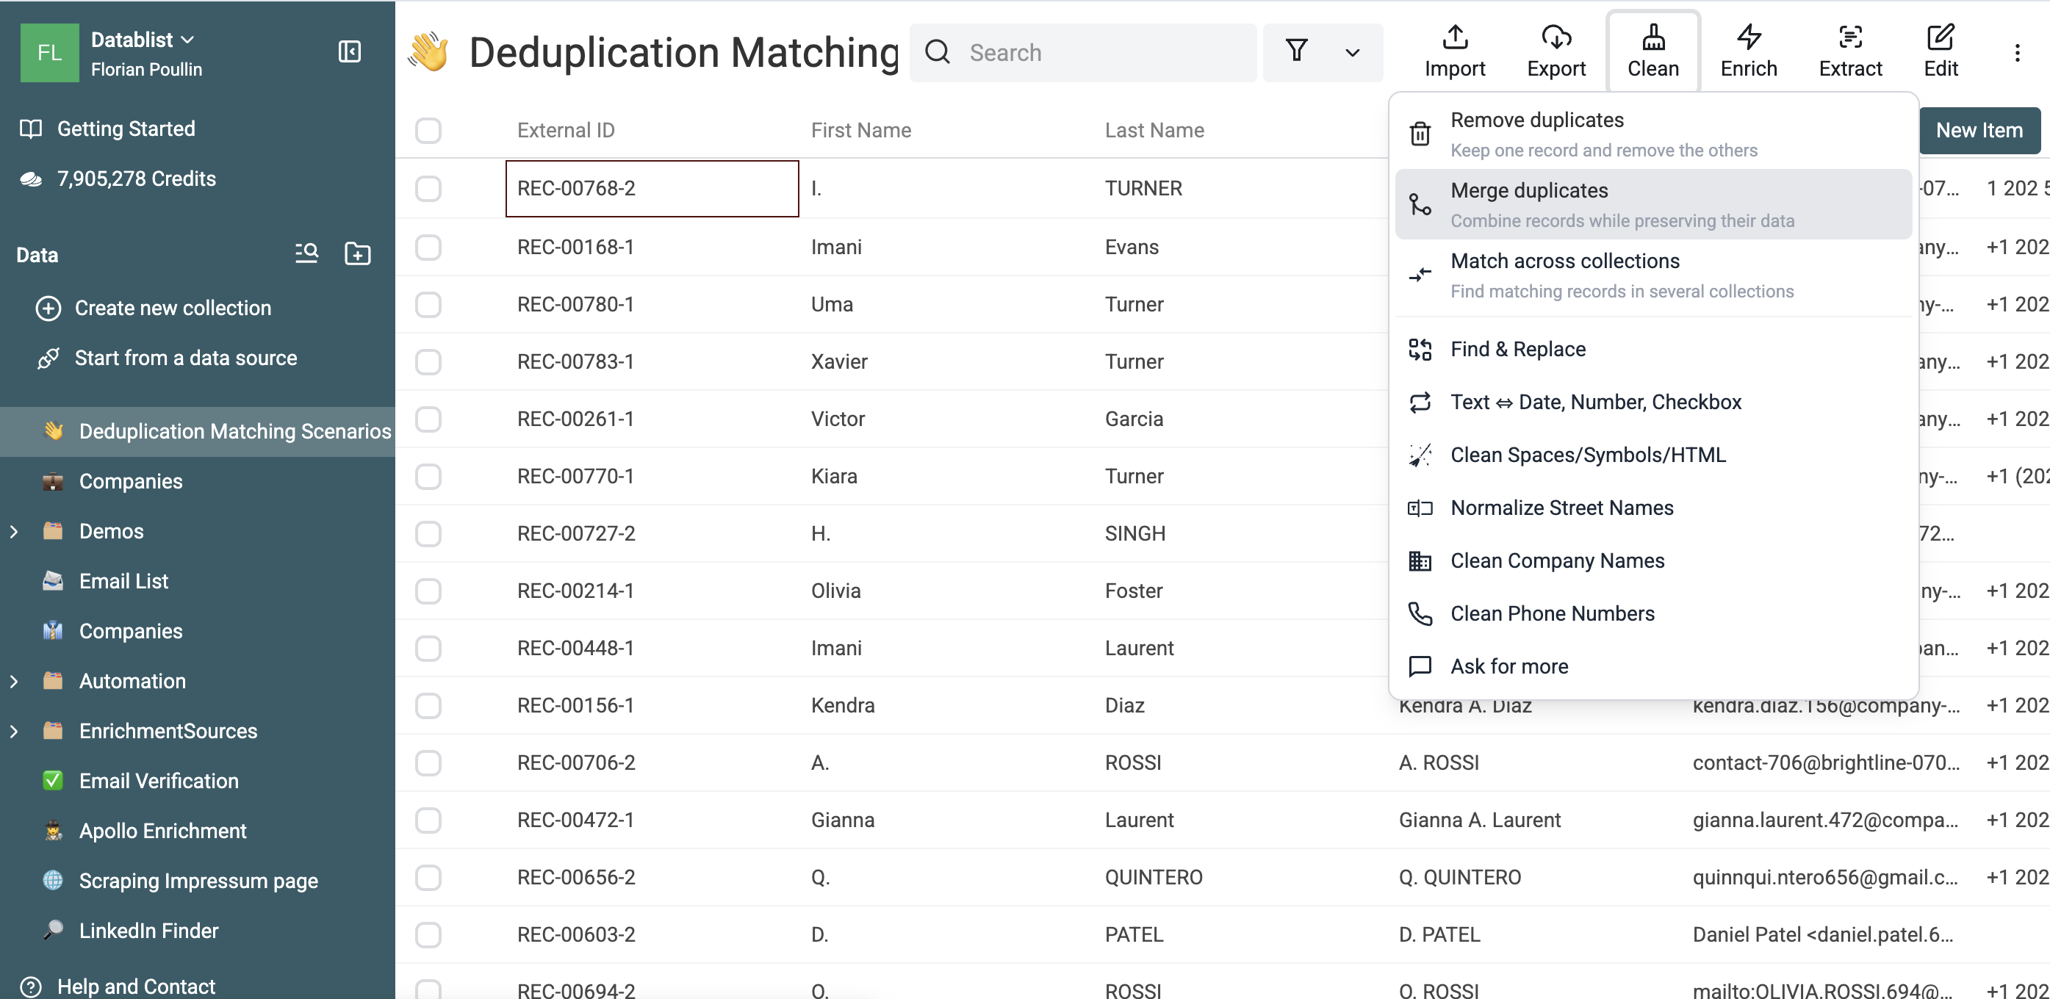Expand the EnrichmentSources folder
Image resolution: width=2050 pixels, height=999 pixels.
pyautogui.click(x=13, y=731)
